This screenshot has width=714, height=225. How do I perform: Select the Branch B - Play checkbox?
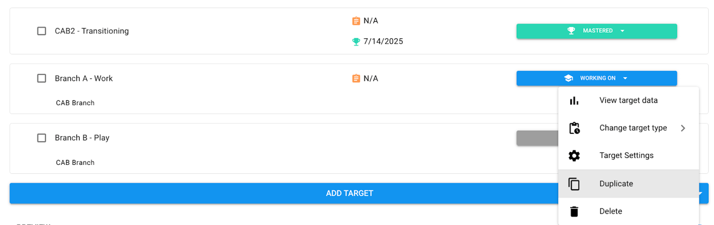(x=42, y=138)
